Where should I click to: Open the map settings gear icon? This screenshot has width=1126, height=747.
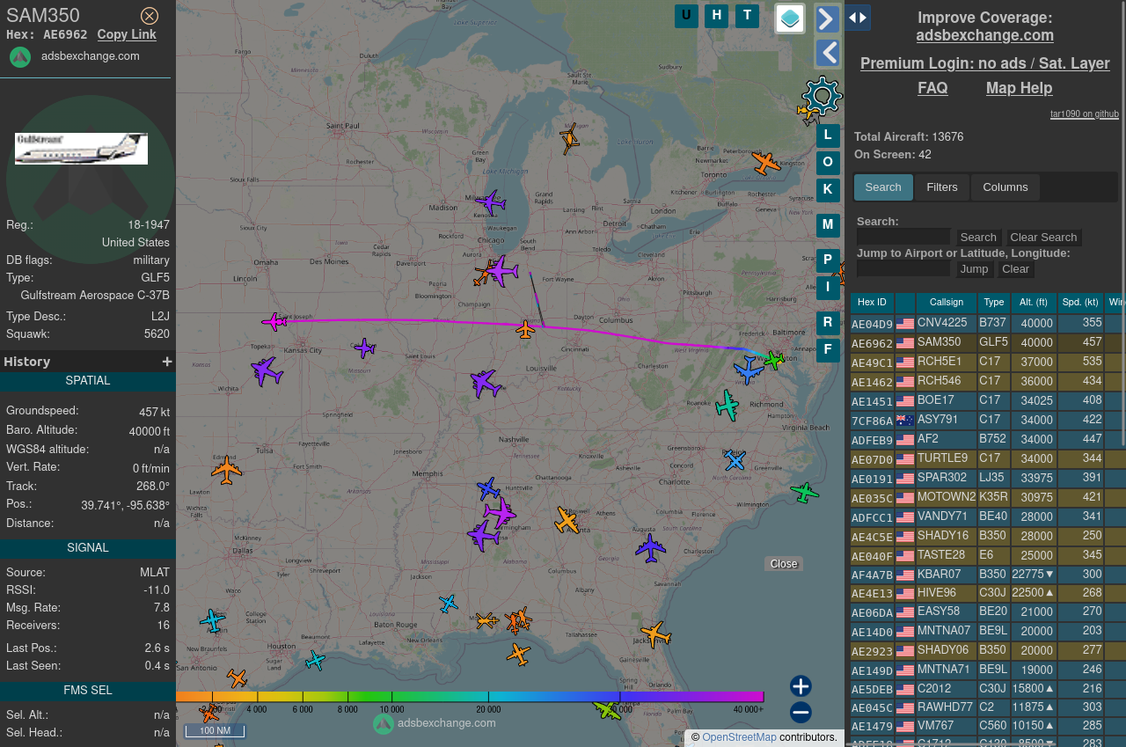click(823, 95)
